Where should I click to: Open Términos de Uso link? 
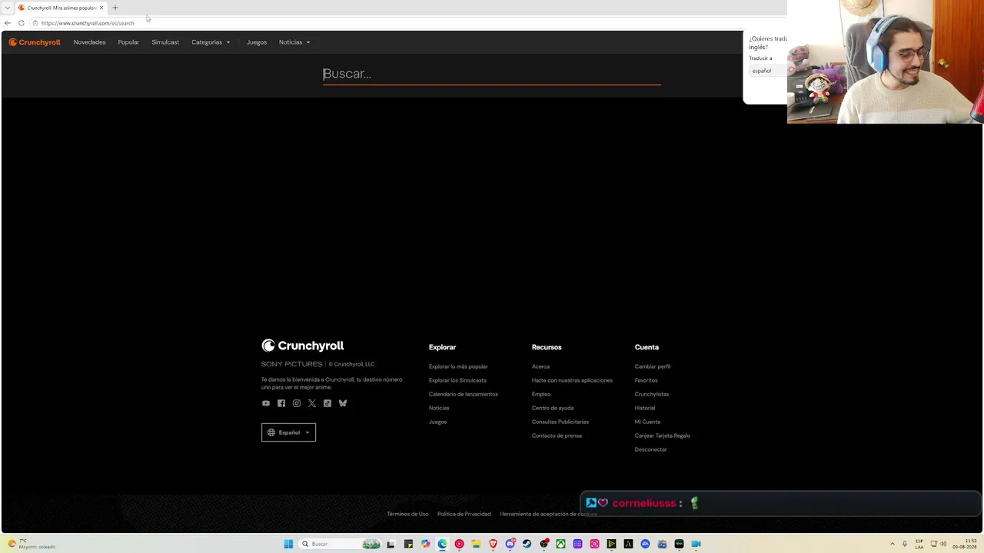[407, 514]
